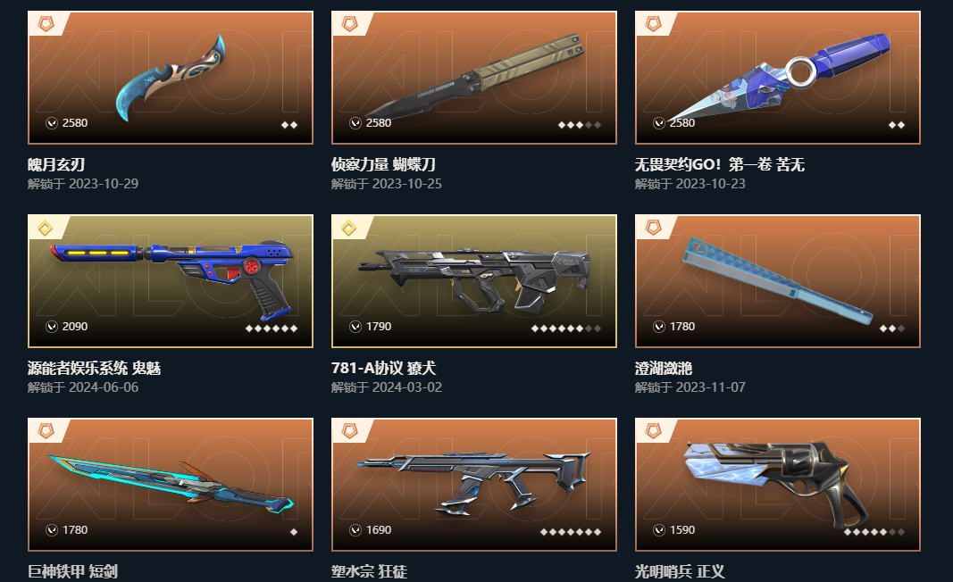The width and height of the screenshot is (953, 582).
Task: Select the 无畏契约GO! 第一卷 苦无 kunai thumbnail
Action: 778,78
